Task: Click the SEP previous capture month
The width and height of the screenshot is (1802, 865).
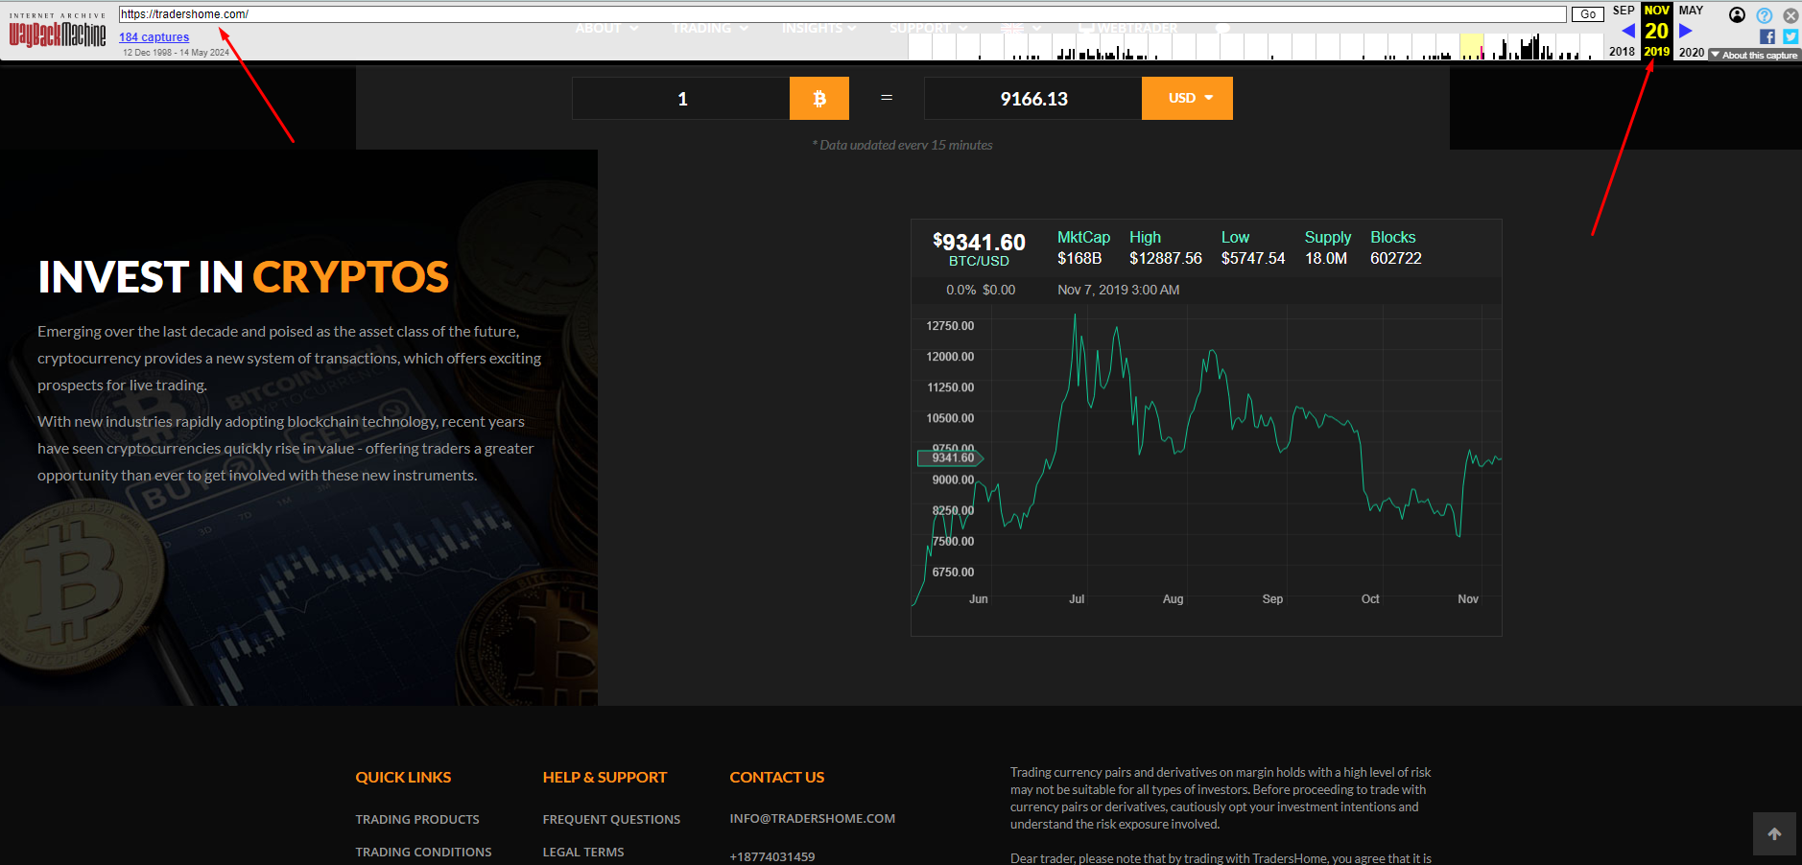Action: pyautogui.click(x=1624, y=11)
